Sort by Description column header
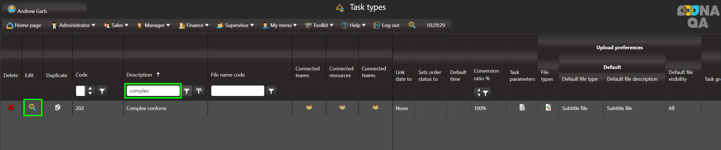 tap(139, 75)
